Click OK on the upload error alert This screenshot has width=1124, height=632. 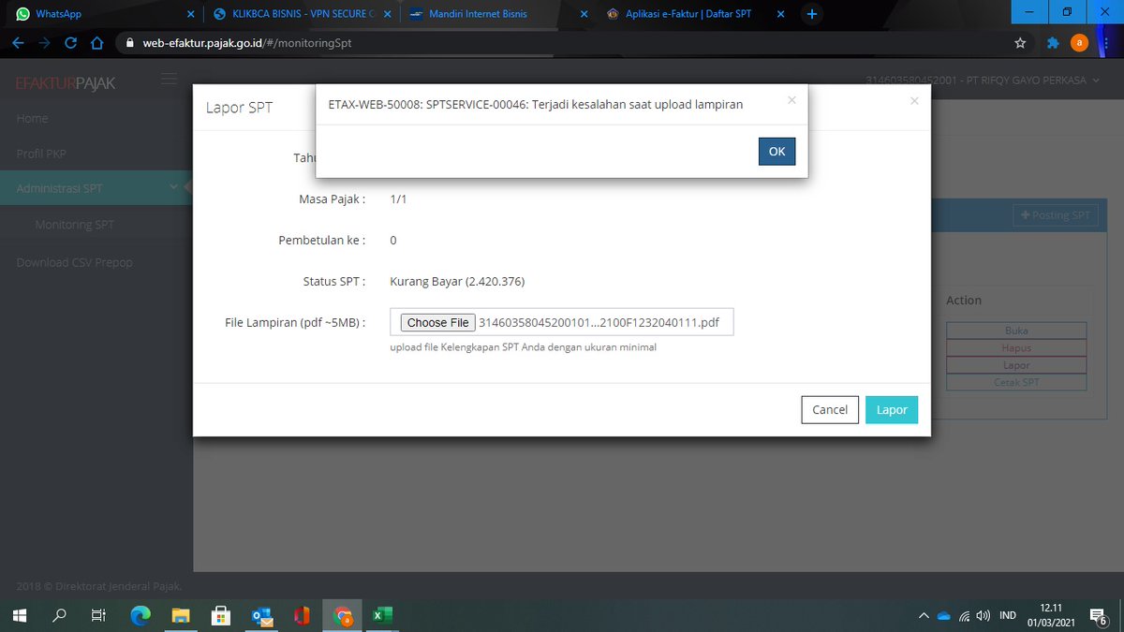click(776, 152)
